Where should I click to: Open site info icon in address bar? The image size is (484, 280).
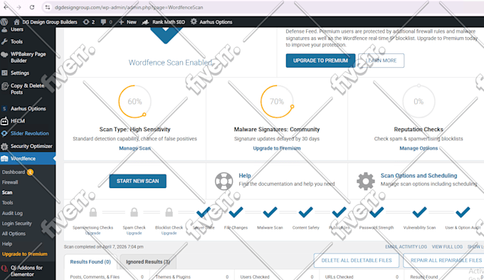pos(47,7)
